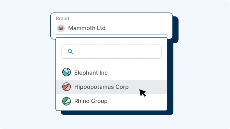Screen dimensions: 230x129
Task: Click the Rhino Group name text
Action: (x=91, y=101)
